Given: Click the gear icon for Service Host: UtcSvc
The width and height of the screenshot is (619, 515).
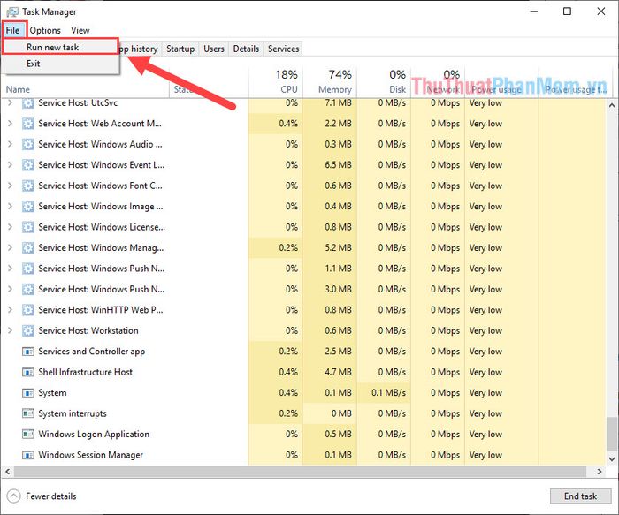Looking at the screenshot, I should [27, 103].
